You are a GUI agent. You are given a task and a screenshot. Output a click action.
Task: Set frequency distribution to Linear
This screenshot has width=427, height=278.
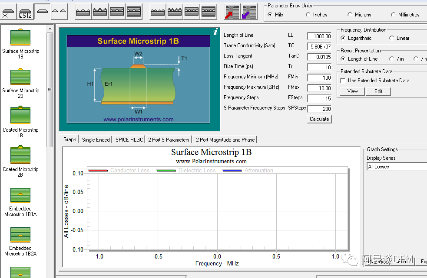[392, 38]
